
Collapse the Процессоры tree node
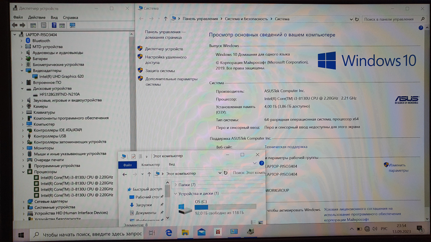click(x=24, y=172)
